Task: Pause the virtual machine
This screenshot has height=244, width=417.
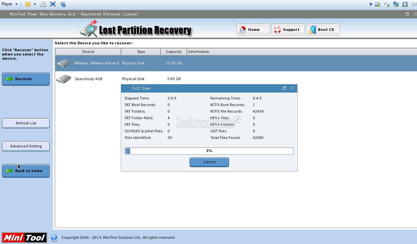Action: click(x=28, y=4)
